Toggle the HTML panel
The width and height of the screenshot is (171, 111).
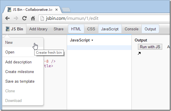click(76, 29)
